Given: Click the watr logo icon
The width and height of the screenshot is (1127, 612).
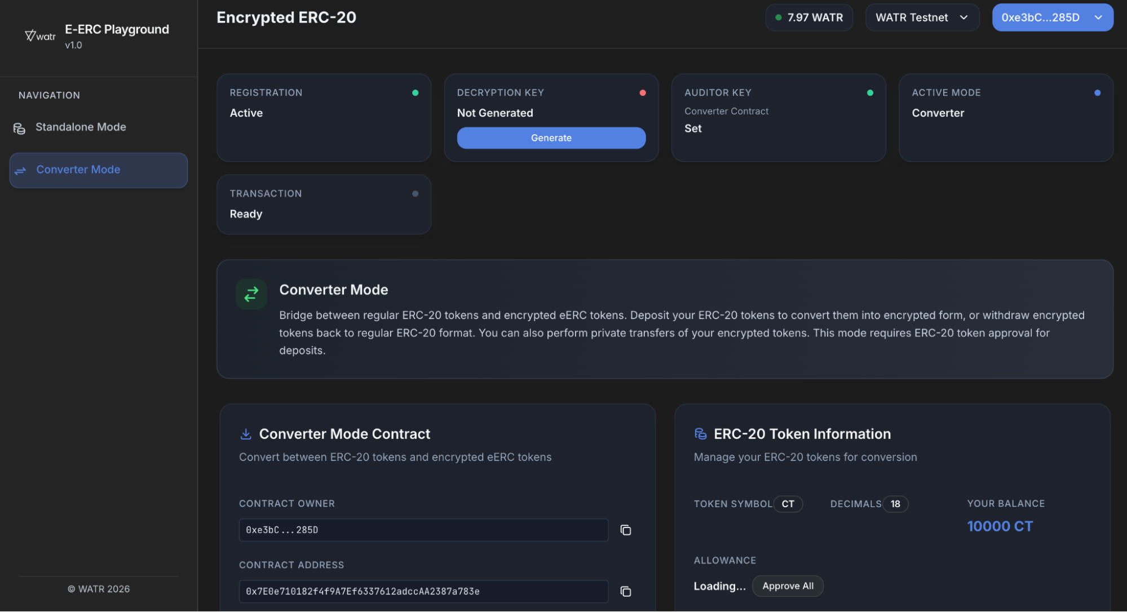Looking at the screenshot, I should pos(39,36).
